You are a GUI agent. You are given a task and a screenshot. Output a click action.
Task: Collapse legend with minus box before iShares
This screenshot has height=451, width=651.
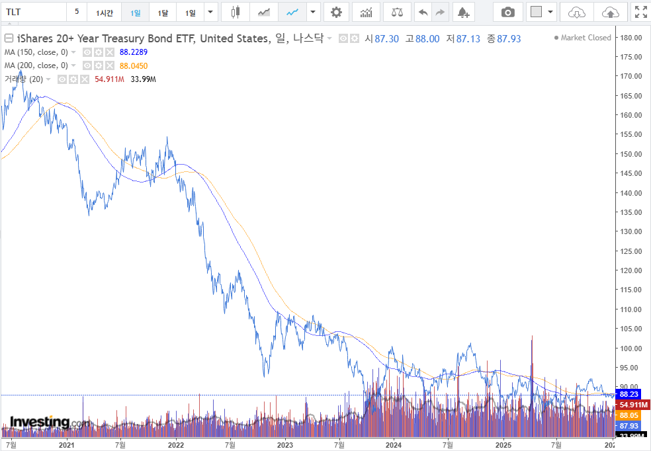[9, 38]
